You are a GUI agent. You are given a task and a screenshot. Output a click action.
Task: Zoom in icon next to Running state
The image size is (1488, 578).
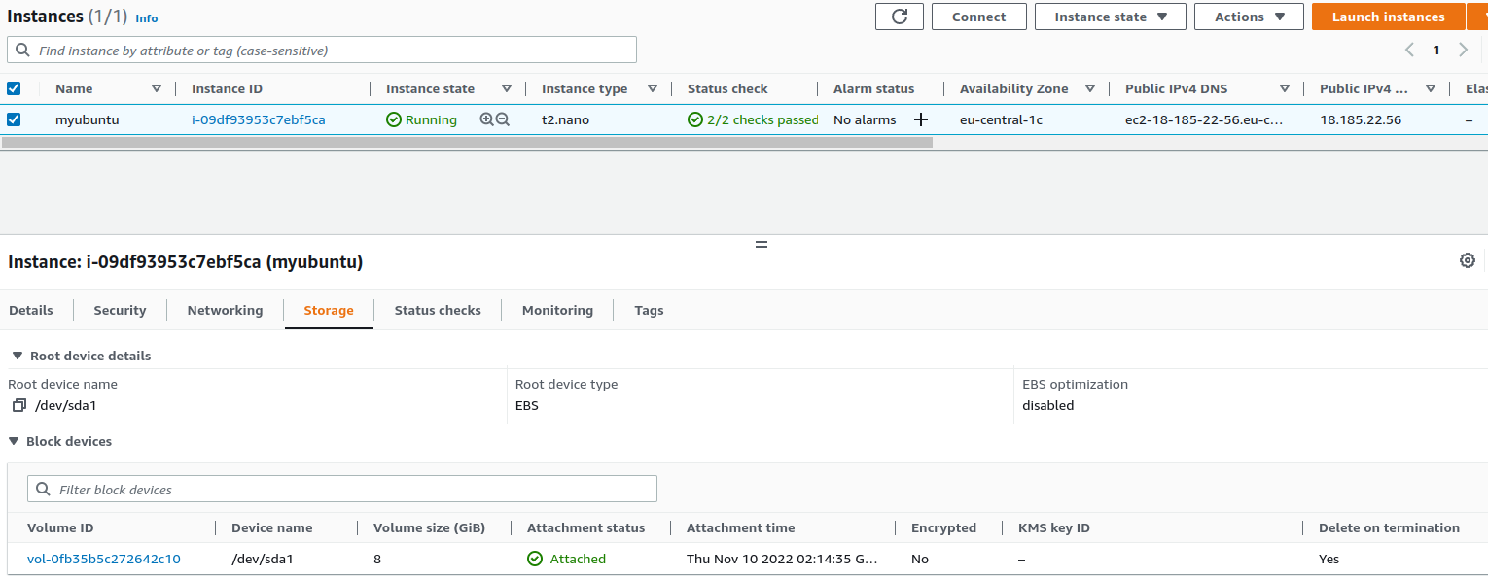pyautogui.click(x=487, y=119)
